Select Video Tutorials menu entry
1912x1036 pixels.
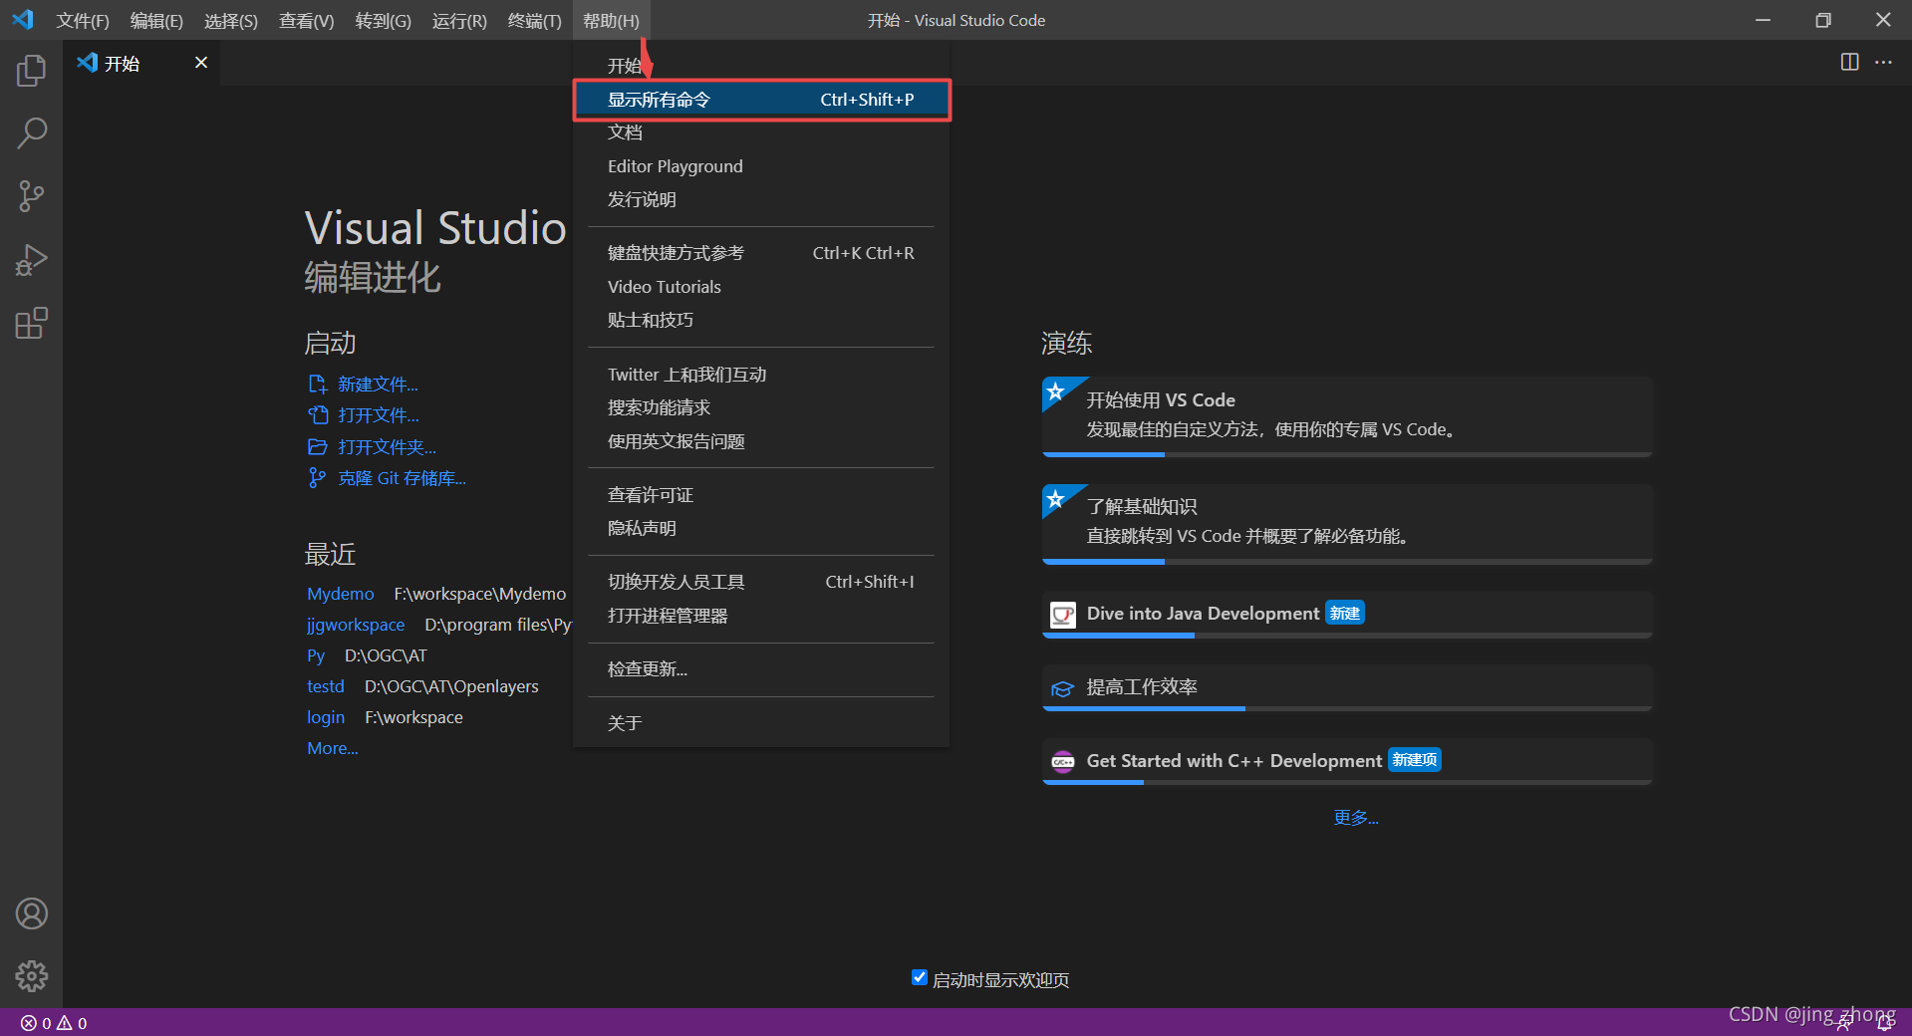coord(761,287)
